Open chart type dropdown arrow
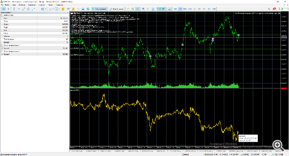Viewport: 289px width, 156px height. pyautogui.click(x=53, y=9)
